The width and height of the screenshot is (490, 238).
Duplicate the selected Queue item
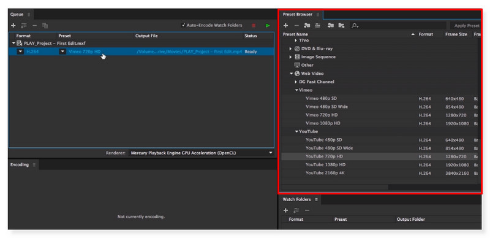pos(45,25)
